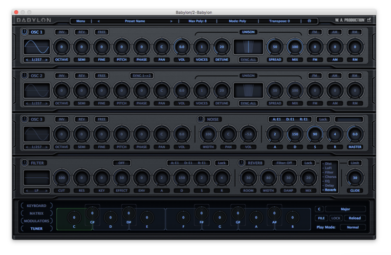Open the Major scale dropdown
This screenshot has height=255, width=391.
[x=346, y=209]
